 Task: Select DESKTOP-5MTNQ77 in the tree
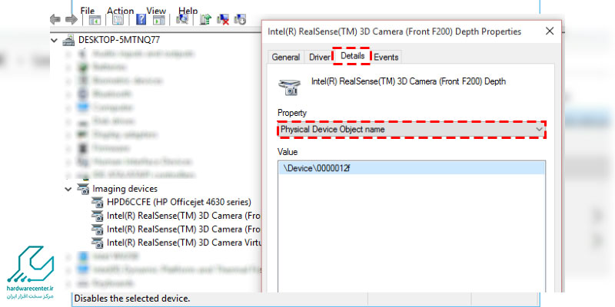119,40
